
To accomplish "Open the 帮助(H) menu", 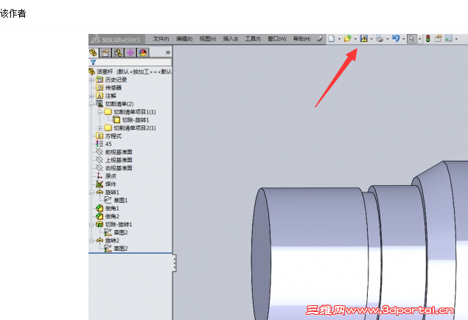I will click(x=301, y=39).
